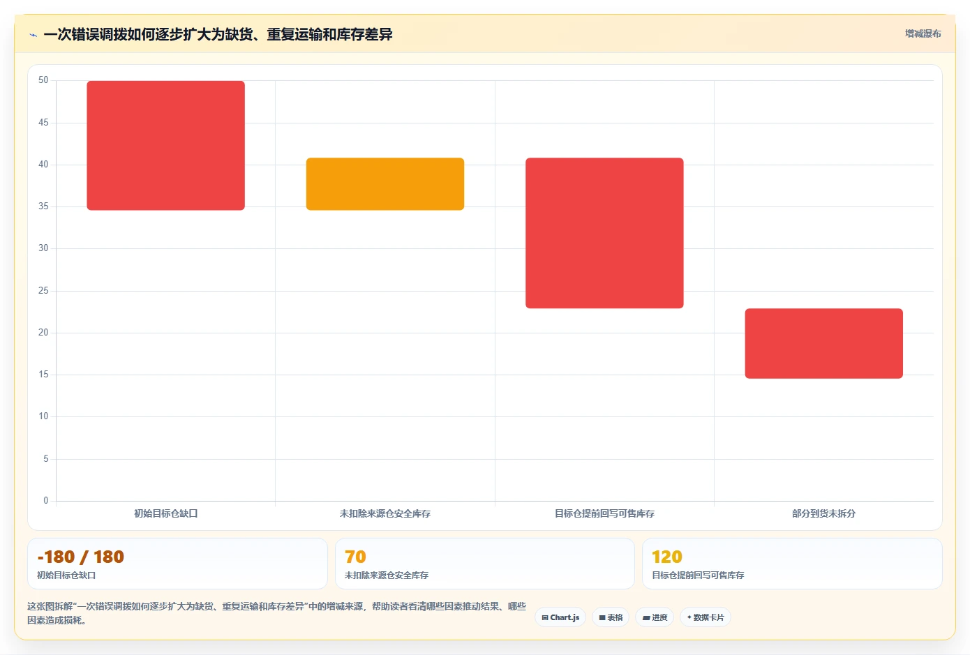This screenshot has width=970, height=655.
Task: Click the 未扣除来源仓安全库存 x-axis label
Action: (x=385, y=513)
